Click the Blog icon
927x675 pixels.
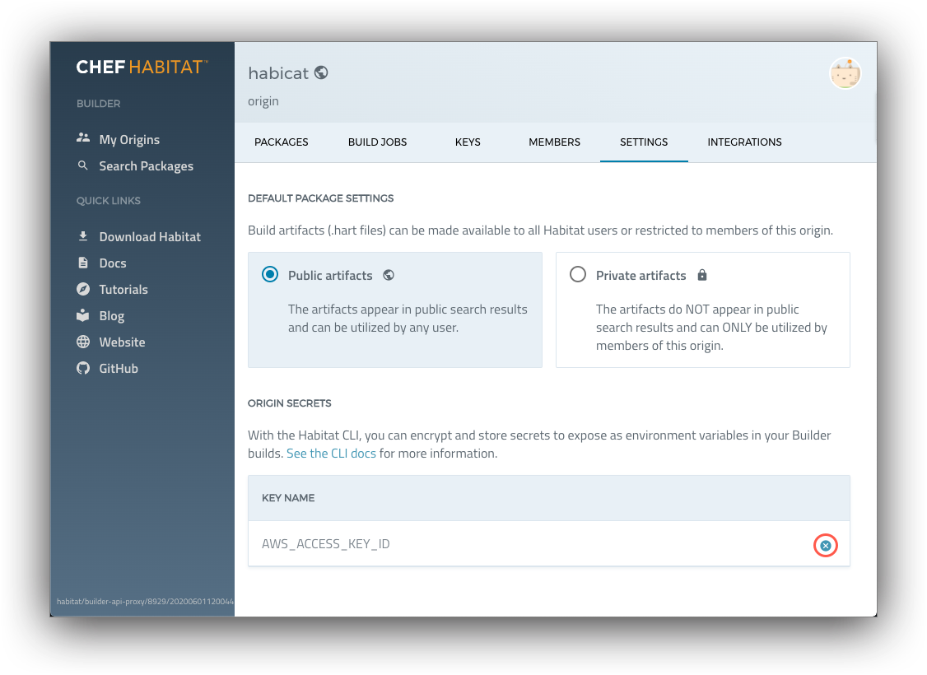[82, 315]
